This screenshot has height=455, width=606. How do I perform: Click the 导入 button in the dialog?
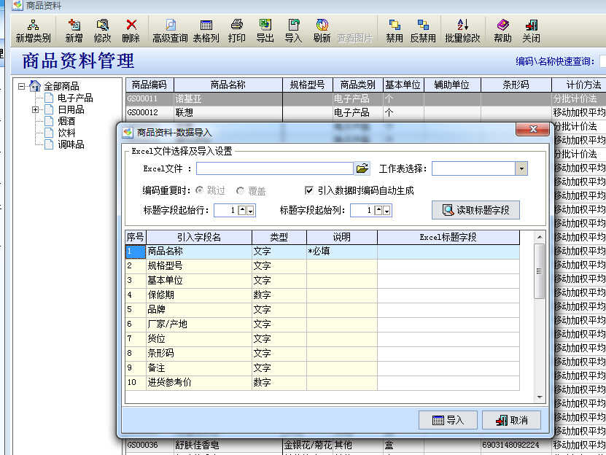pos(448,420)
